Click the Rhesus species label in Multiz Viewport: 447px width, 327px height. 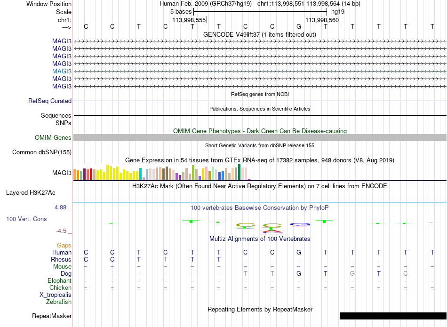tap(61, 259)
